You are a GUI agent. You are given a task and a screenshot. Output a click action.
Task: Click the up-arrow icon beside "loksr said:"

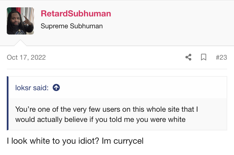[x=56, y=88]
